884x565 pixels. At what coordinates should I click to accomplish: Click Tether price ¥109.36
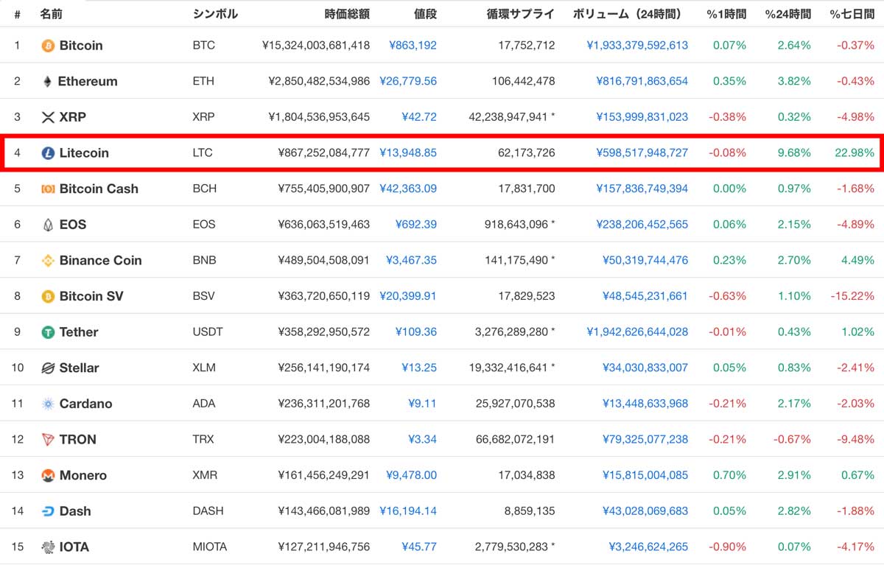click(416, 332)
